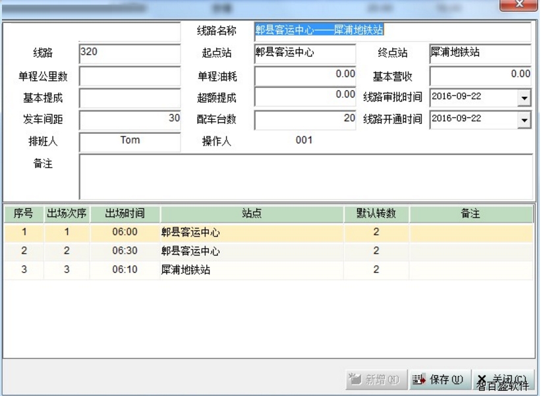Click the 超额提成 field
This screenshot has width=541, height=396.
(305, 97)
